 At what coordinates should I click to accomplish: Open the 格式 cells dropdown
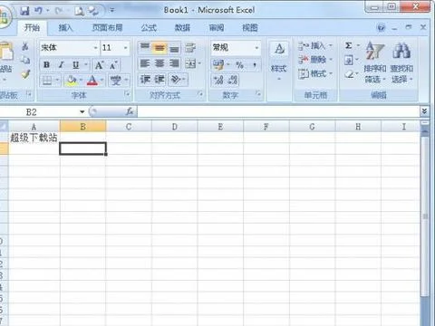tap(315, 73)
